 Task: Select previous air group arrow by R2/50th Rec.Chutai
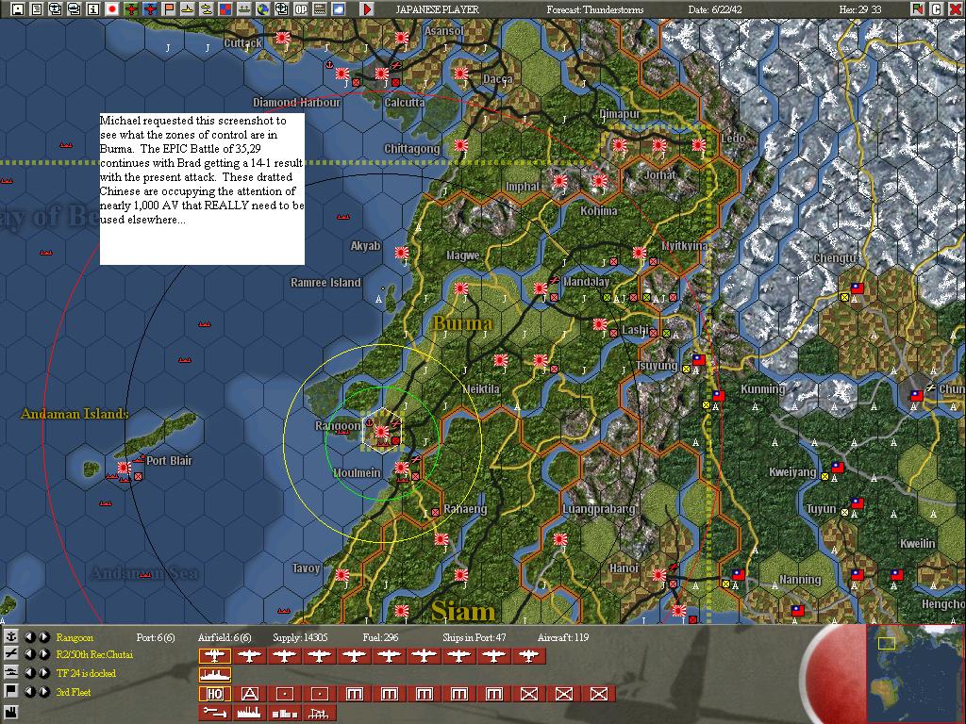pos(29,654)
